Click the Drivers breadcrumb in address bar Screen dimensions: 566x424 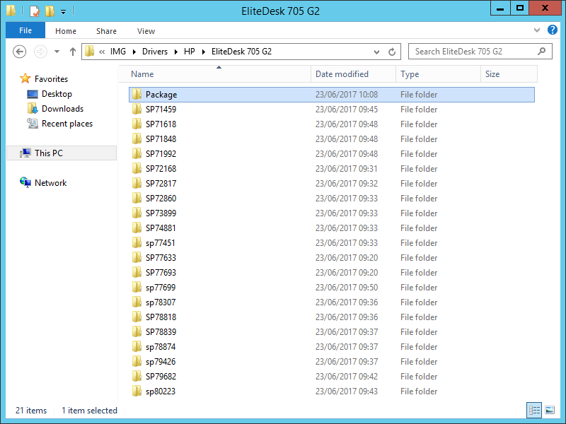pos(155,52)
